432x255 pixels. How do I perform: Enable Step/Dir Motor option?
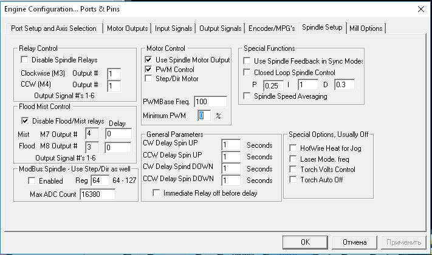(x=149, y=78)
